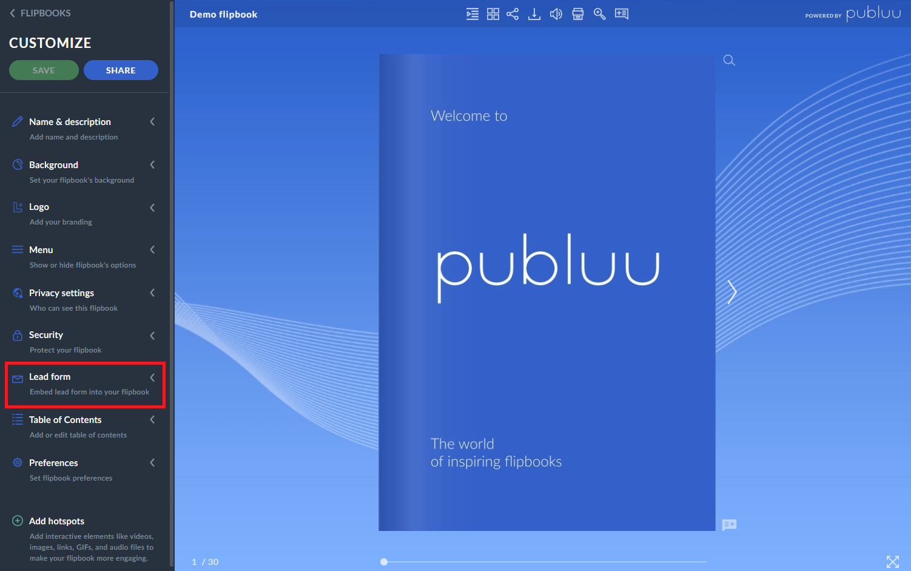Screen dimensions: 911x571
Task: Click the Background palette icon
Action: [x=18, y=164]
